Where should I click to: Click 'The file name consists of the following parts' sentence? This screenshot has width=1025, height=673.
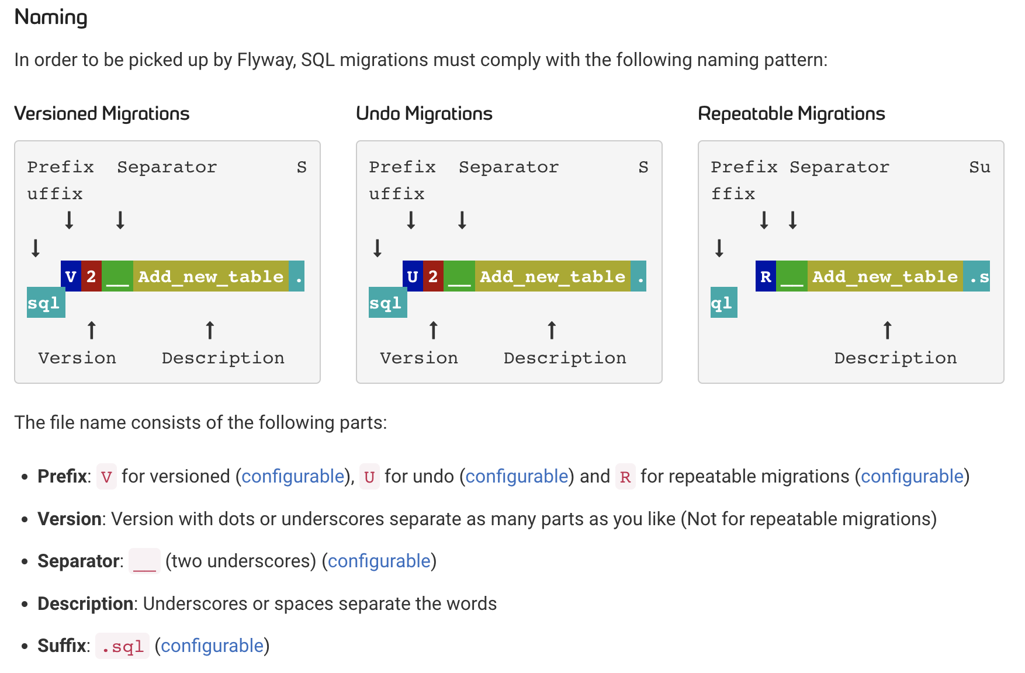(200, 423)
